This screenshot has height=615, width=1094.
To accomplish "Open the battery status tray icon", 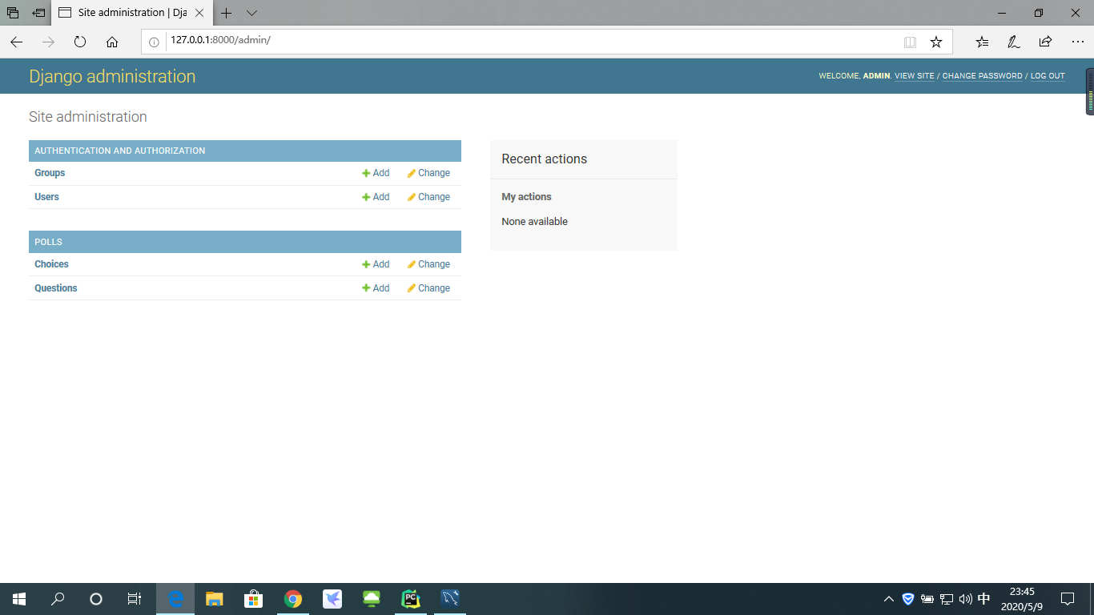I will (x=927, y=599).
